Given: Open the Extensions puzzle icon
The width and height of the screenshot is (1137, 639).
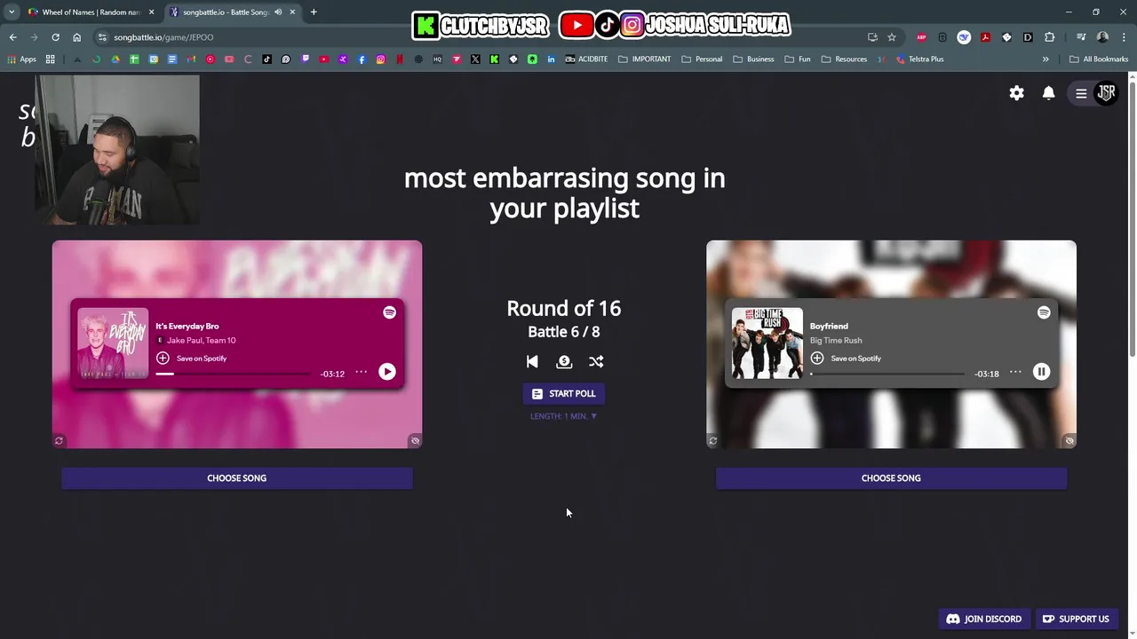Looking at the screenshot, I should point(1049,37).
